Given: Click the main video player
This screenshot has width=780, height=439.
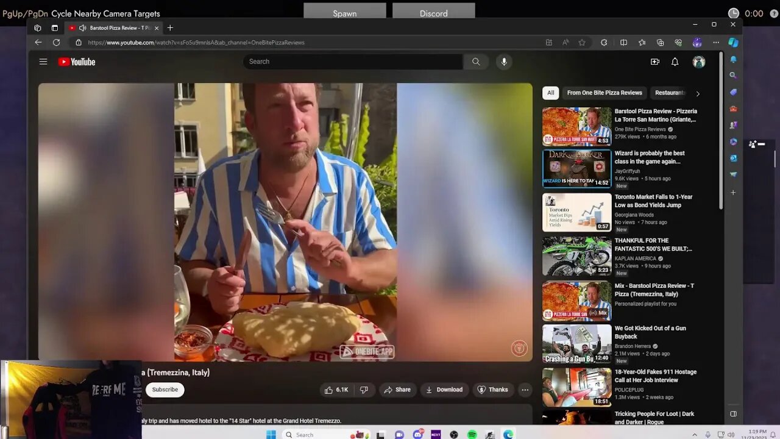Looking at the screenshot, I should (x=285, y=222).
